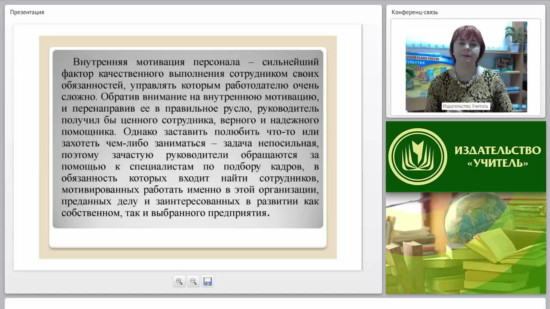Click the 'Издательство Учитель' name label on video

point(465,106)
